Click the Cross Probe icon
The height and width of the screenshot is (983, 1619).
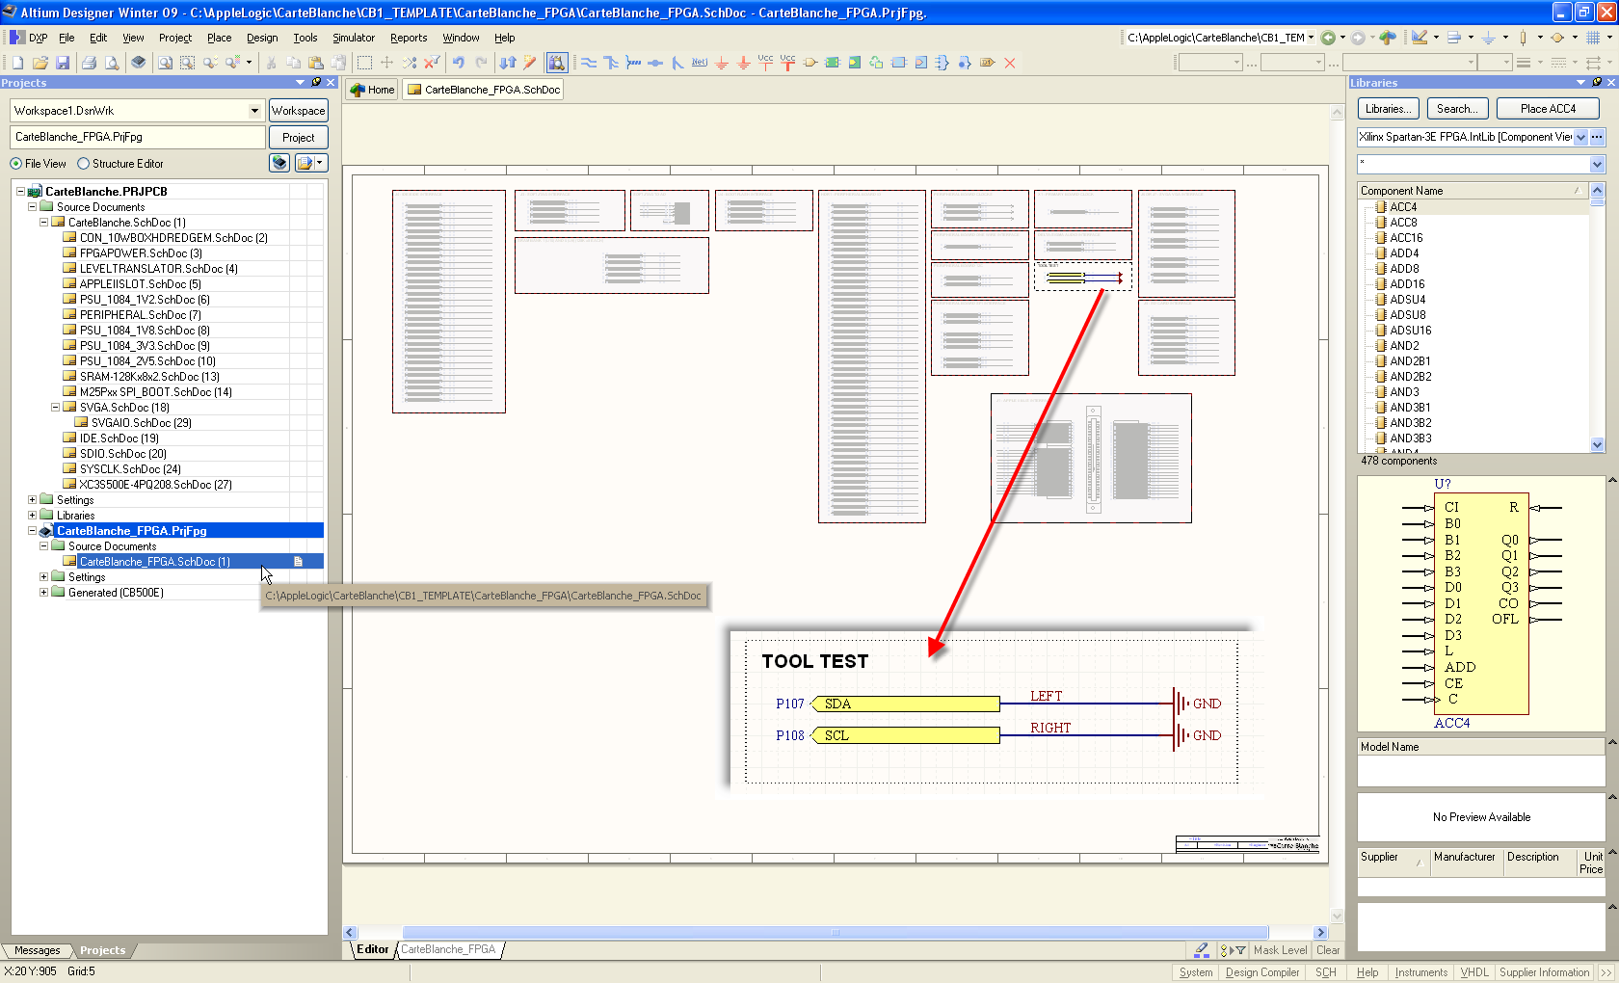pyautogui.click(x=529, y=63)
